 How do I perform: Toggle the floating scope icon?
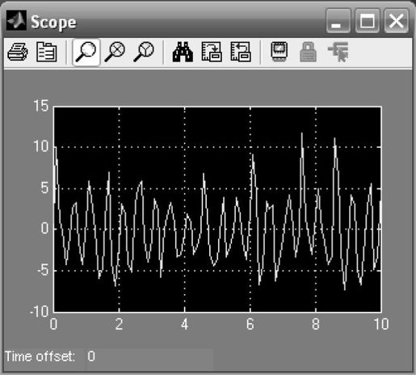coord(279,52)
